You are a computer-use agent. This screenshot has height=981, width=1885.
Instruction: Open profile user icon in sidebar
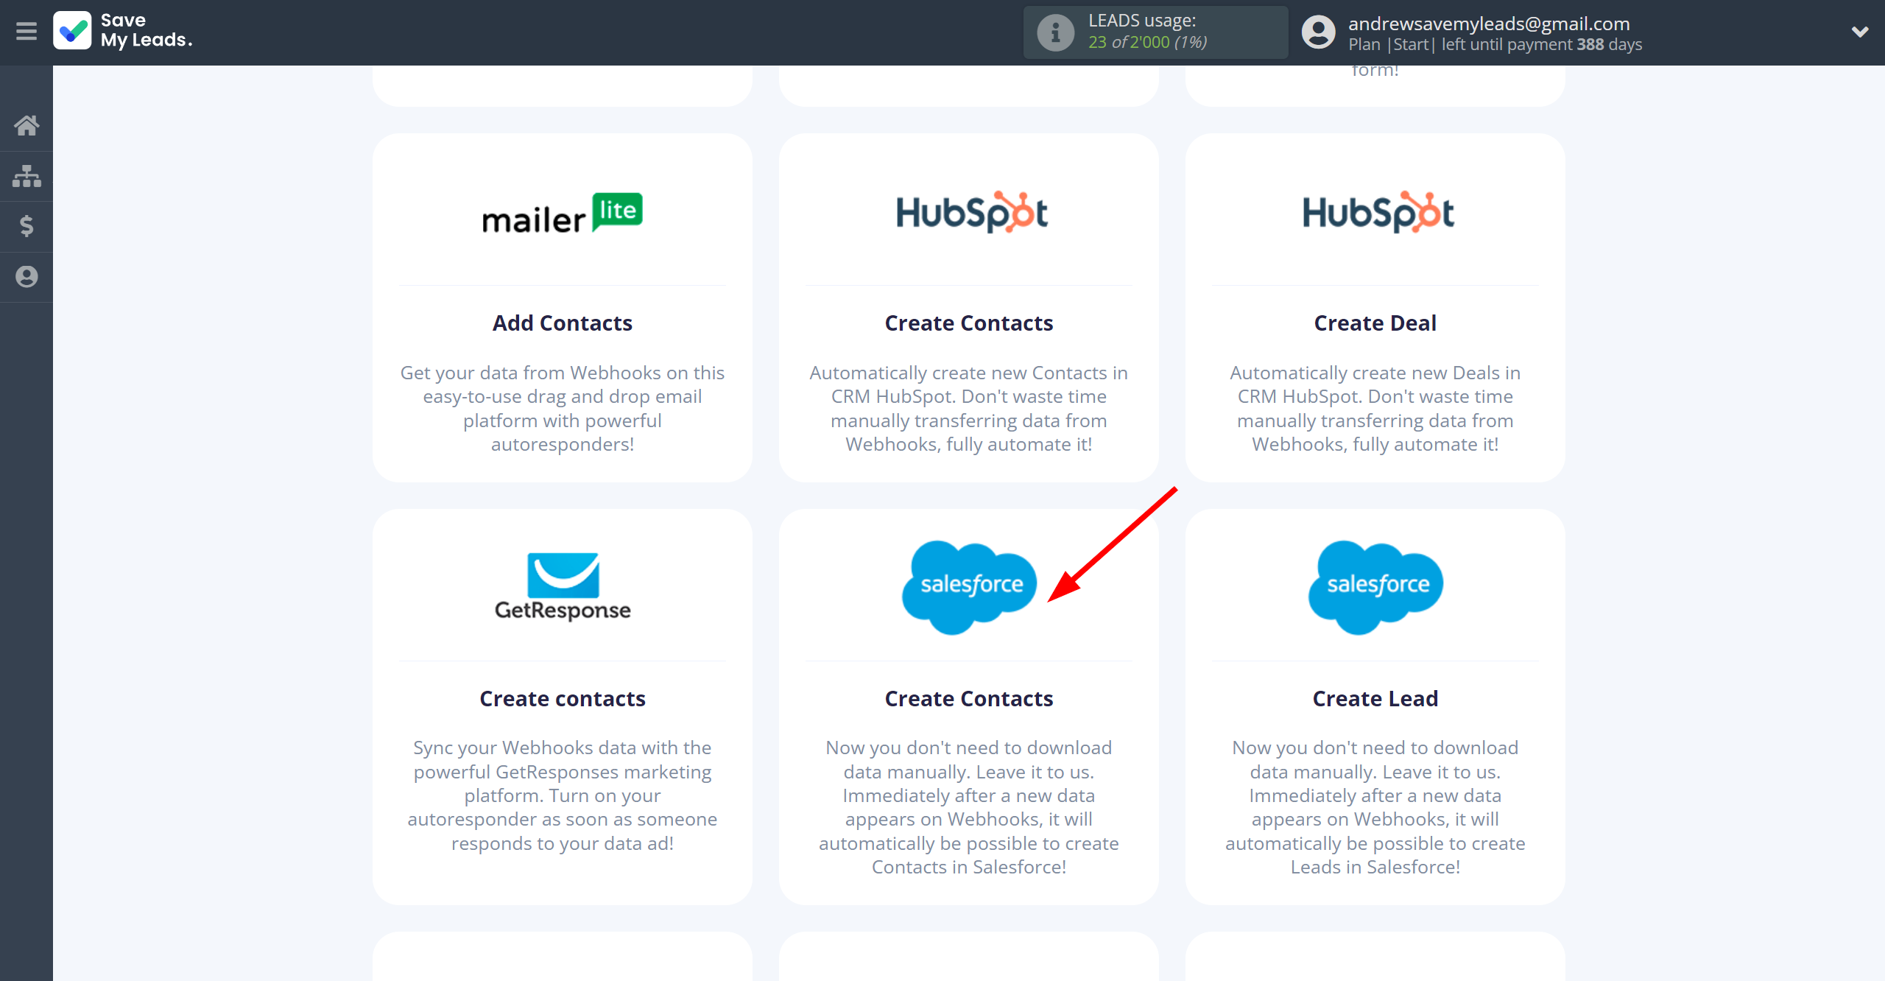tap(27, 277)
